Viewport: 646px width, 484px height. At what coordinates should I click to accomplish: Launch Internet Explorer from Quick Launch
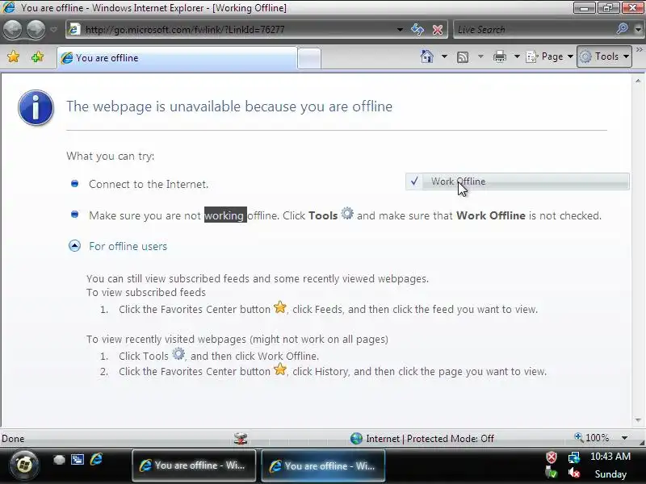click(x=96, y=459)
